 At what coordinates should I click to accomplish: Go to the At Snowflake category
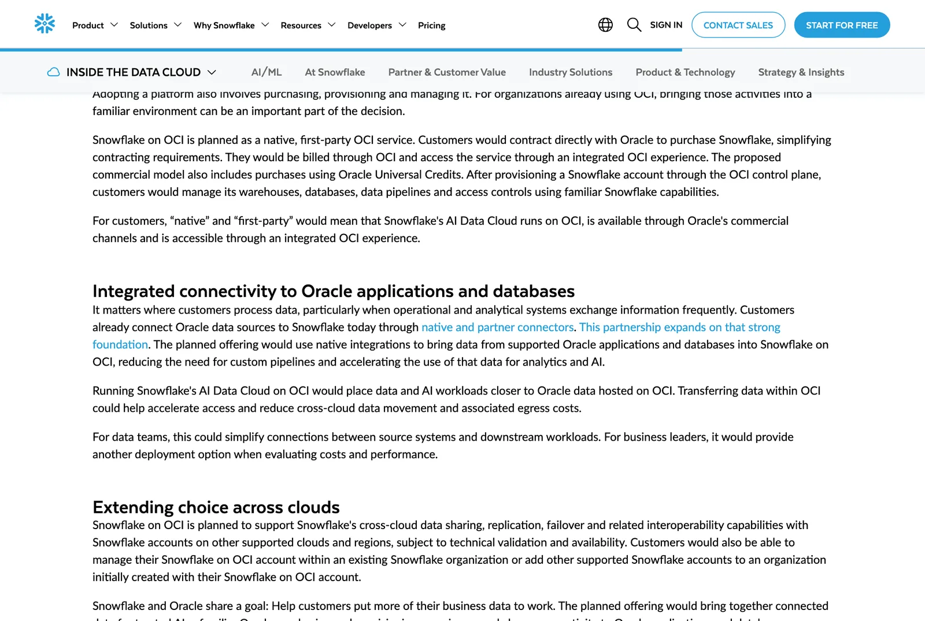pyautogui.click(x=335, y=72)
